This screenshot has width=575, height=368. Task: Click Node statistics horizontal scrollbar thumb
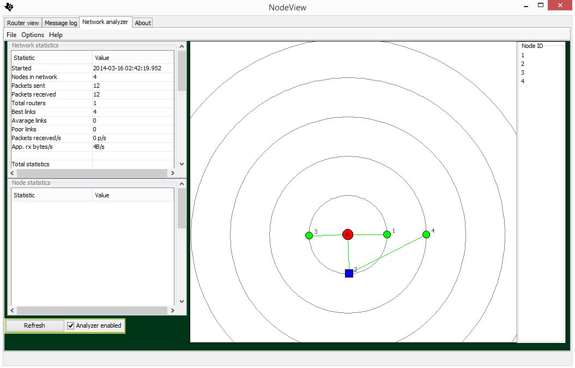tap(92, 310)
